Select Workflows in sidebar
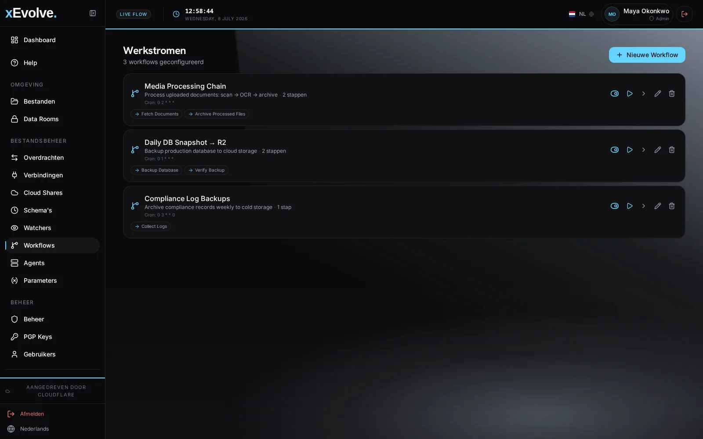This screenshot has width=703, height=439. pos(53,245)
